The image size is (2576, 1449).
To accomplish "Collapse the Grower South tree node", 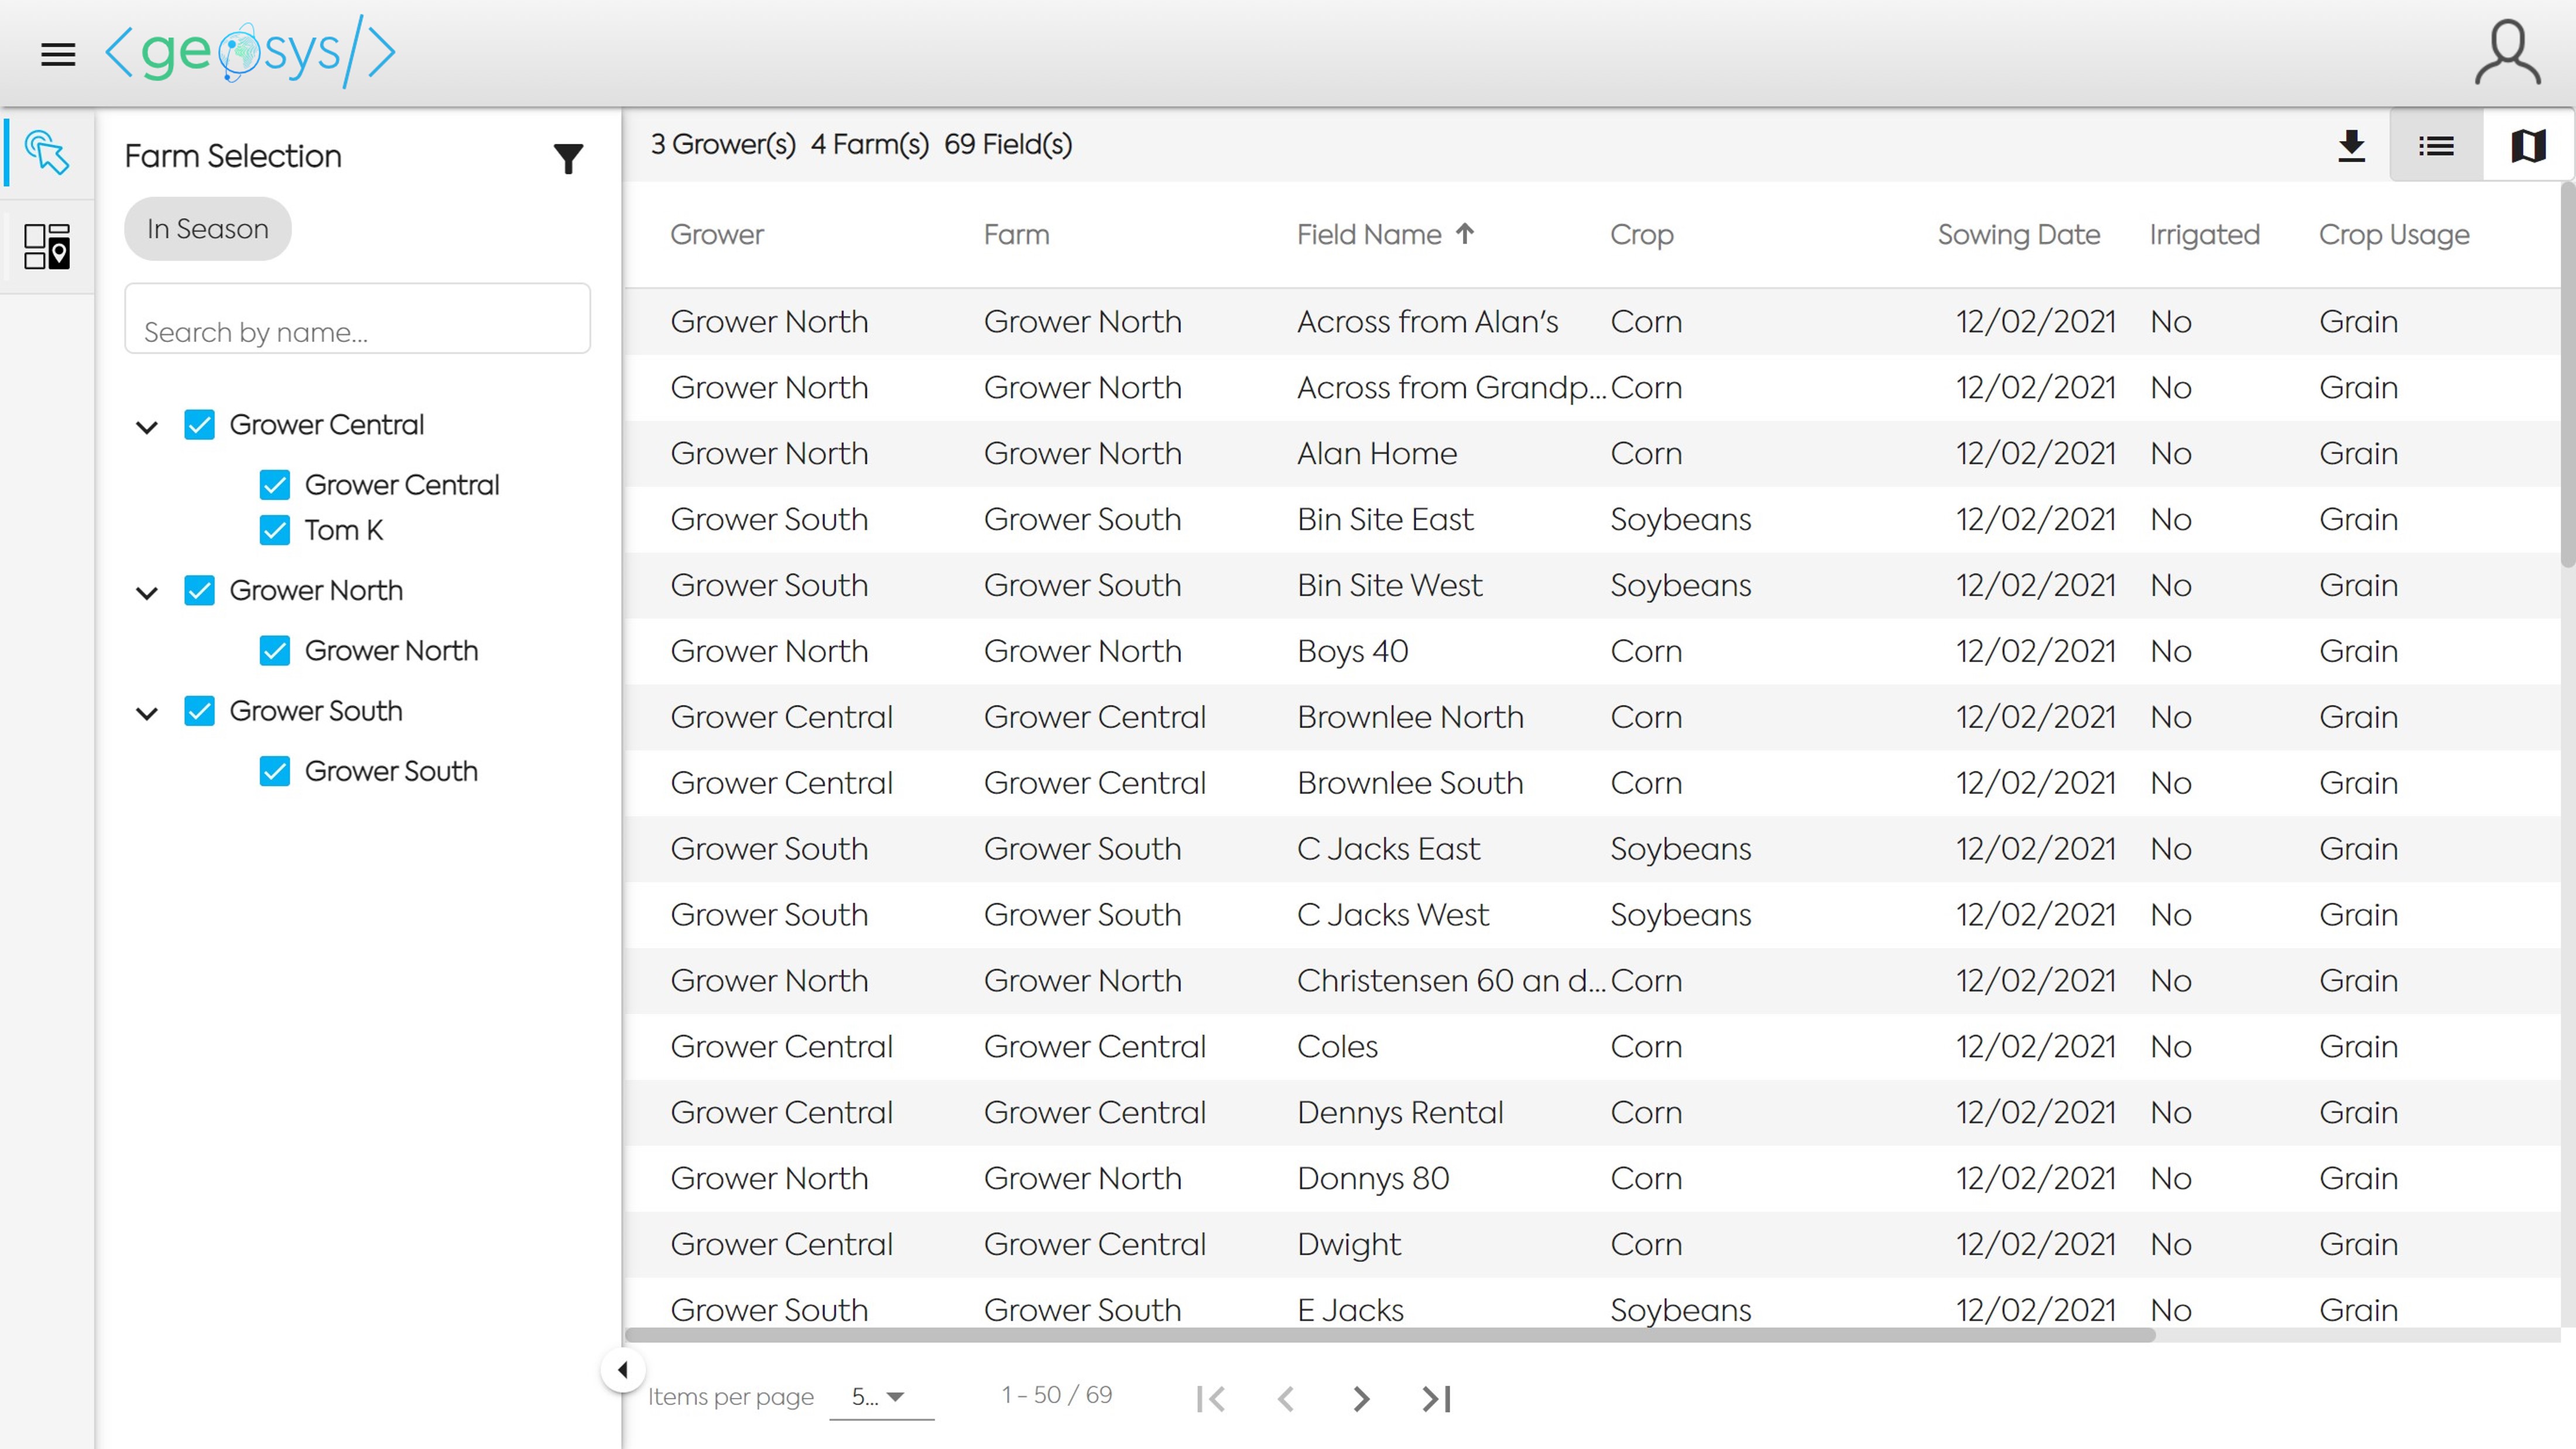I will pyautogui.click(x=147, y=713).
